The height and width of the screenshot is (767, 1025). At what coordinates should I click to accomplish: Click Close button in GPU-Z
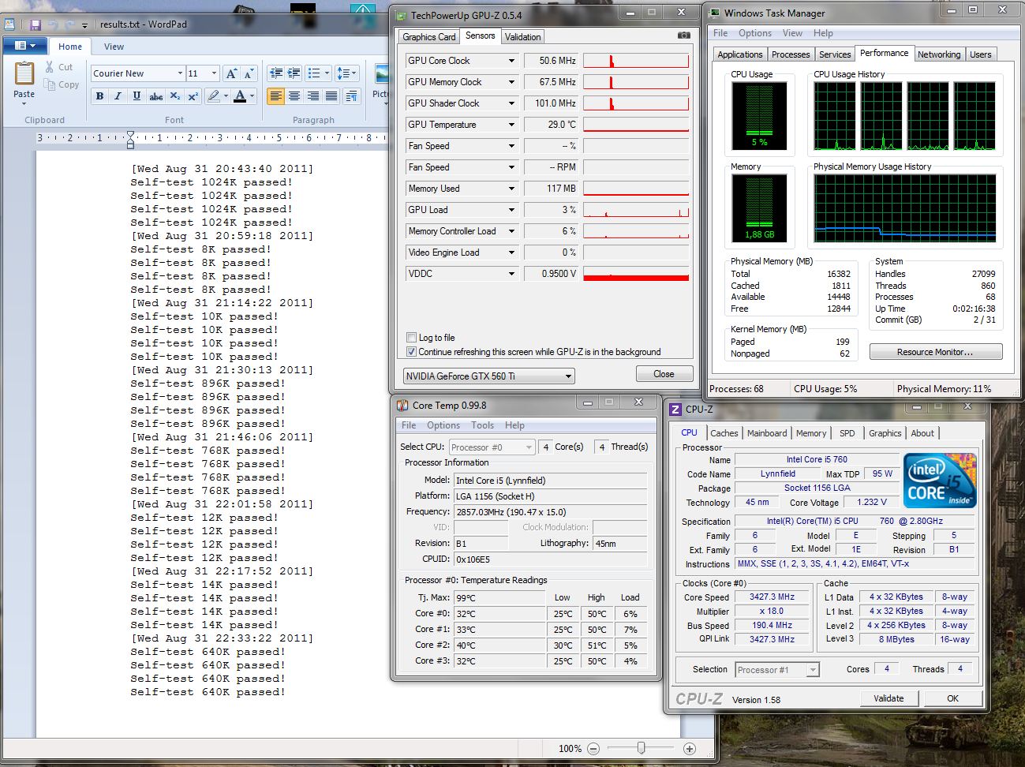[664, 374]
